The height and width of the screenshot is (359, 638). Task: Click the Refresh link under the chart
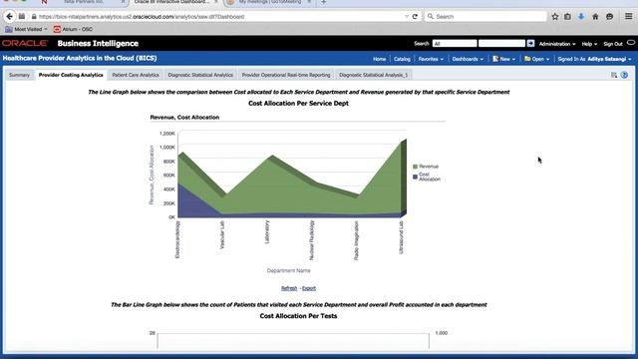[x=289, y=288]
